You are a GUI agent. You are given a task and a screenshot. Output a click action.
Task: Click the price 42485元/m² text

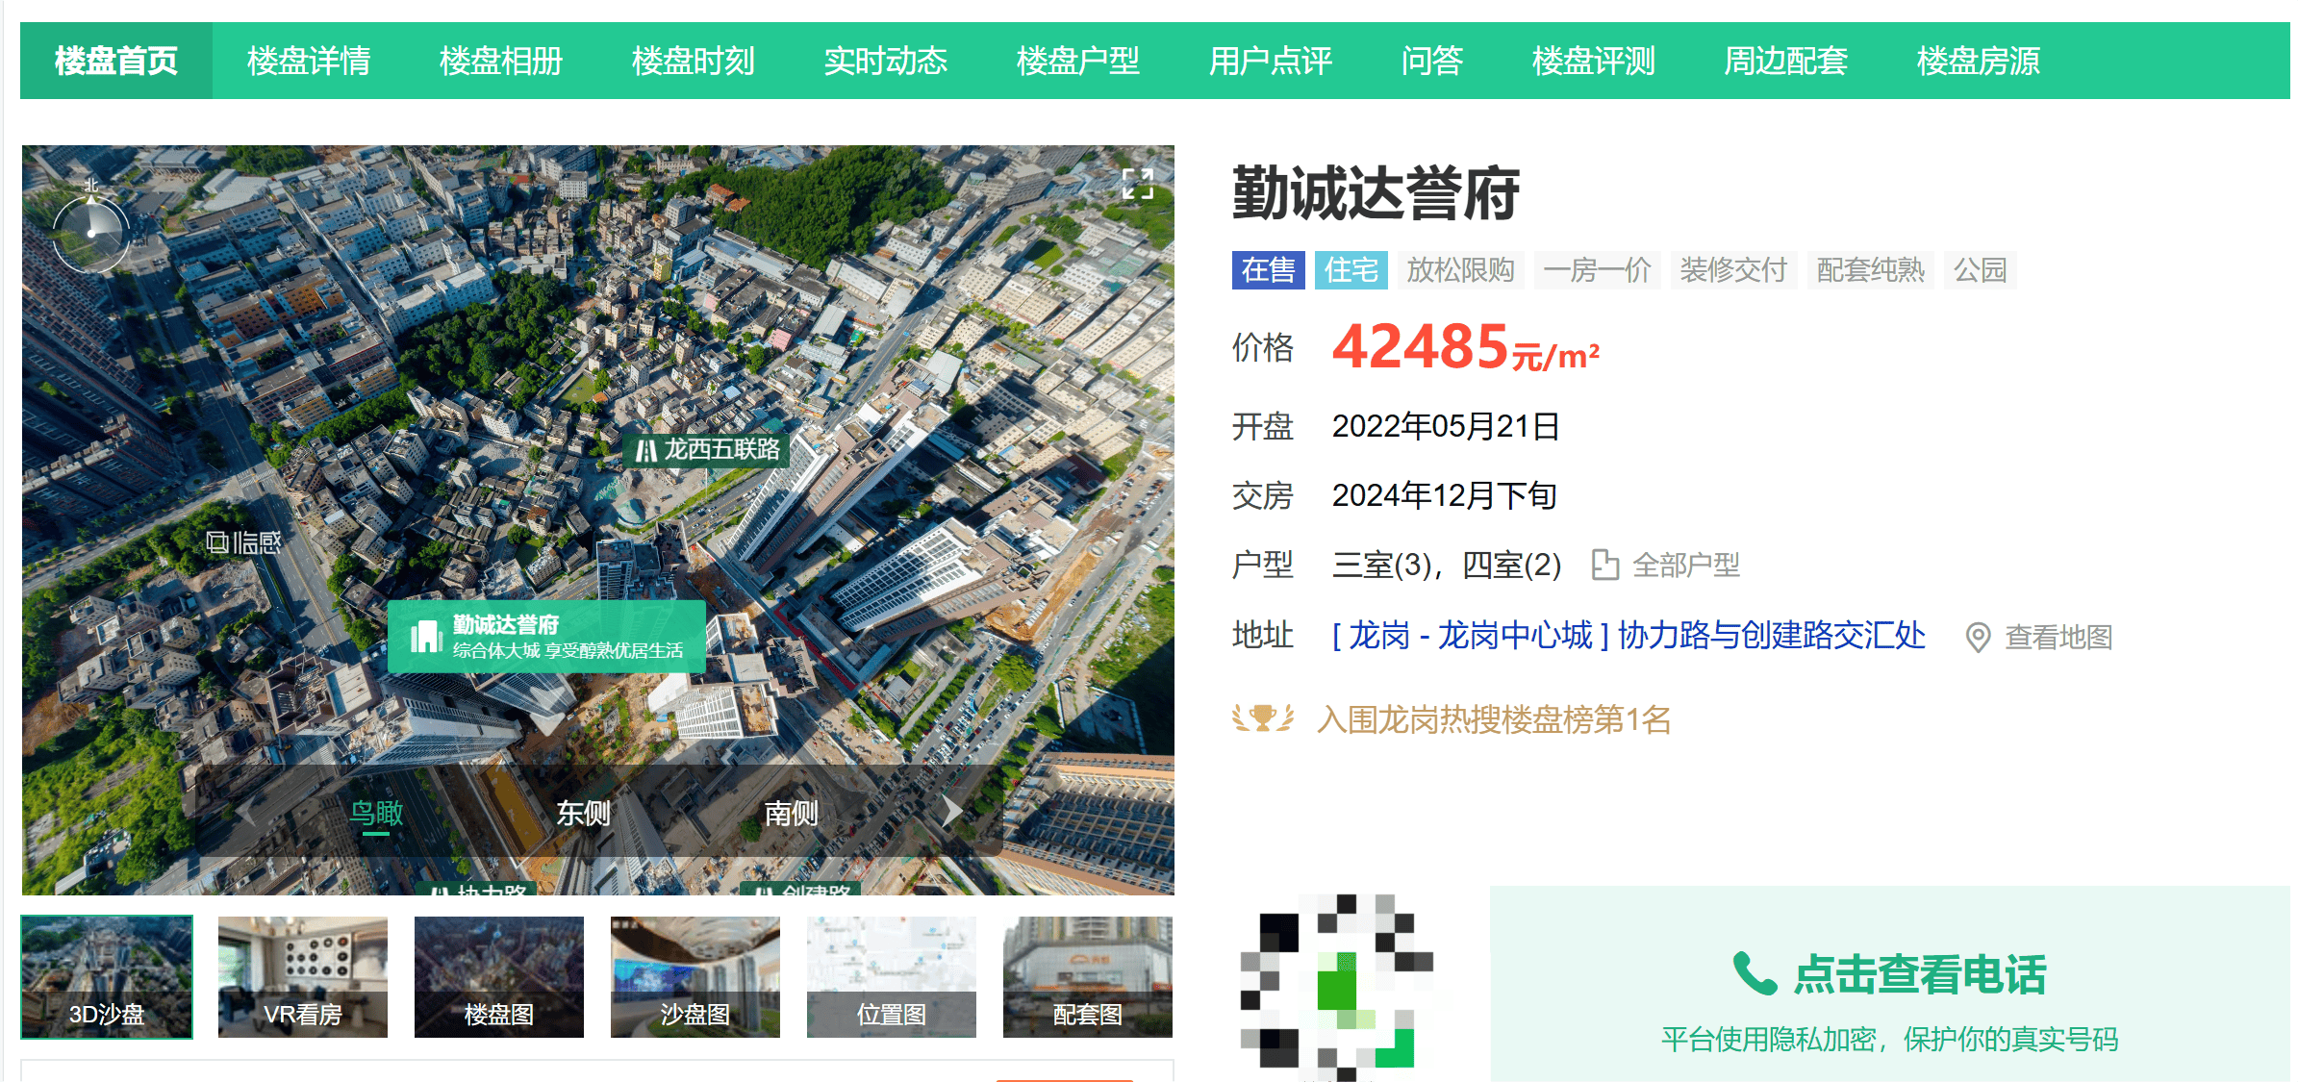point(1465,347)
